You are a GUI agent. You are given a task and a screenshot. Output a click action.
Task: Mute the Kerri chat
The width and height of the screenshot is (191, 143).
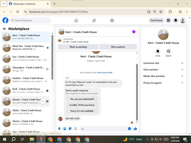click(x=158, y=51)
